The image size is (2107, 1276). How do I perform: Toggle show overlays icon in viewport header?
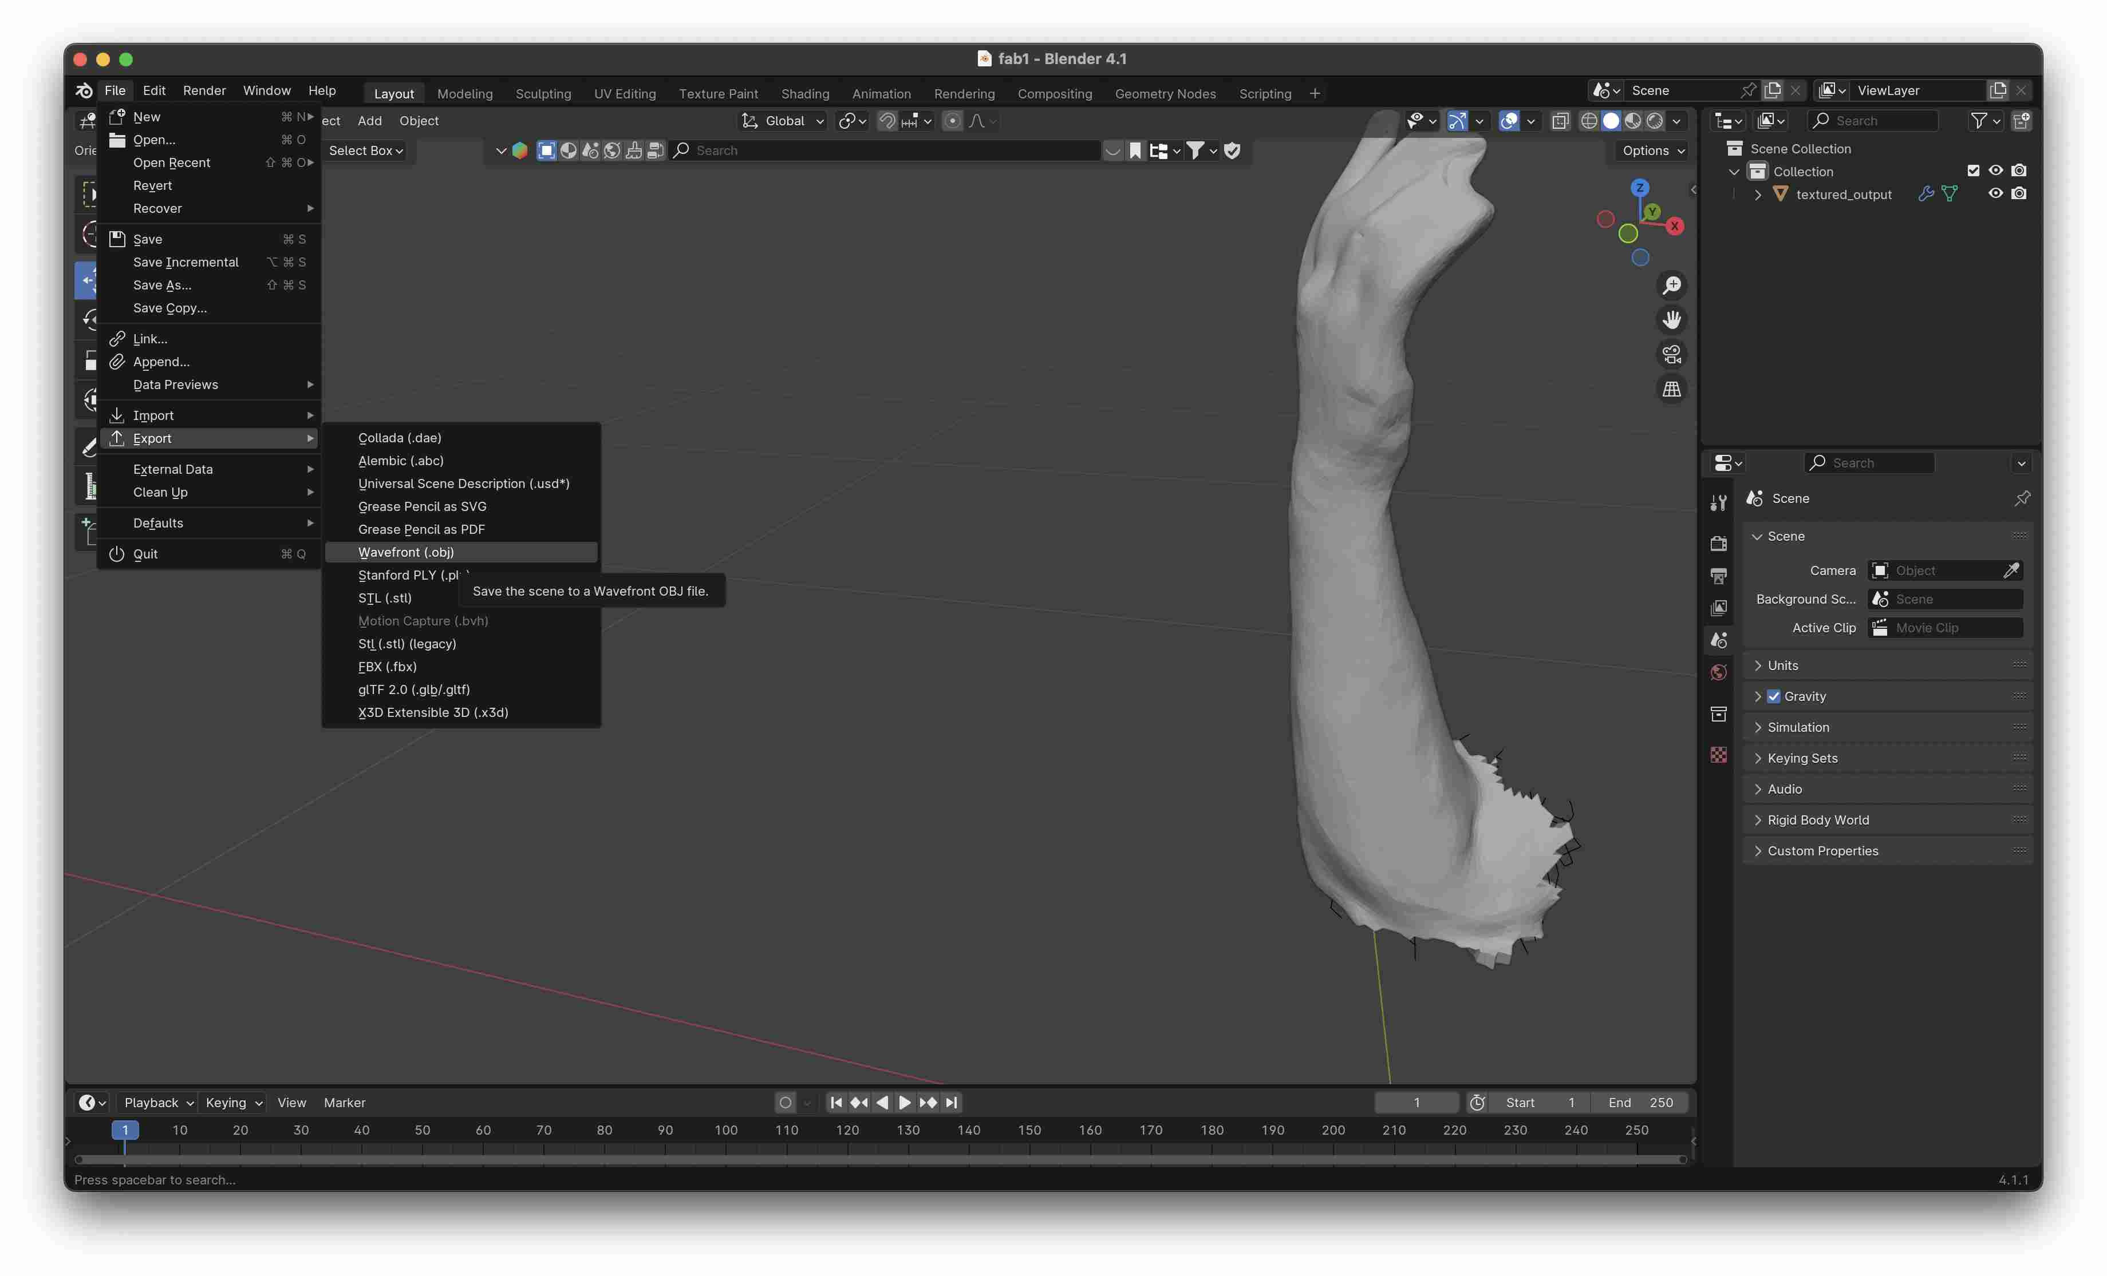(1510, 121)
